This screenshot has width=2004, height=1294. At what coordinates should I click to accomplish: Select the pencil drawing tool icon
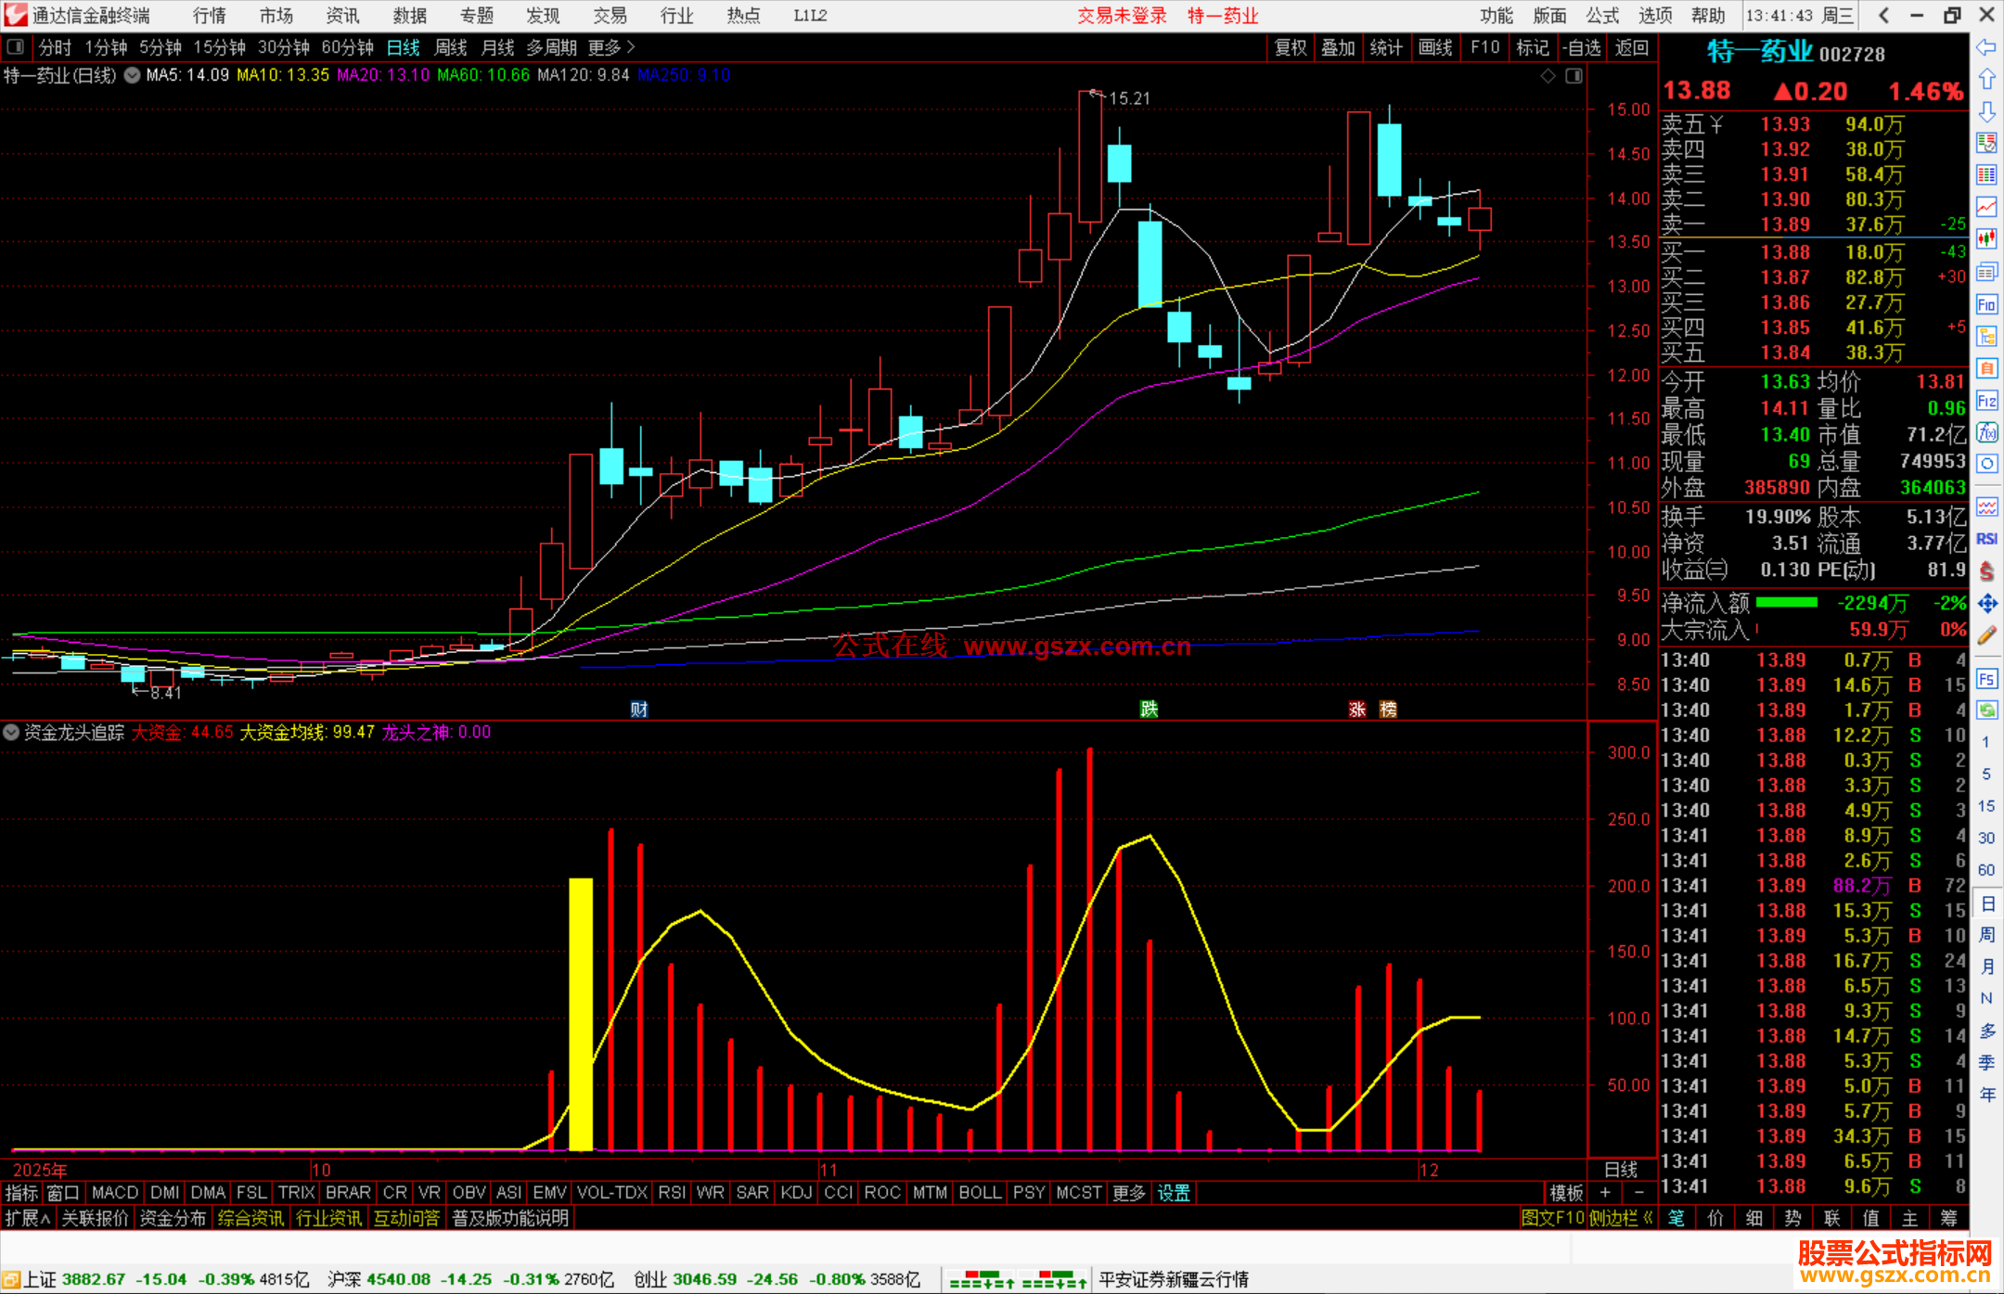[x=1986, y=636]
